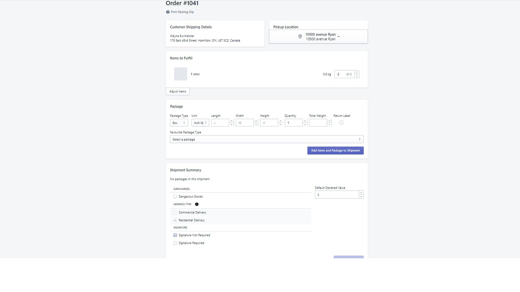Image resolution: width=520 pixels, height=292 pixels.
Task: Click the Length input field
Action: click(221, 122)
